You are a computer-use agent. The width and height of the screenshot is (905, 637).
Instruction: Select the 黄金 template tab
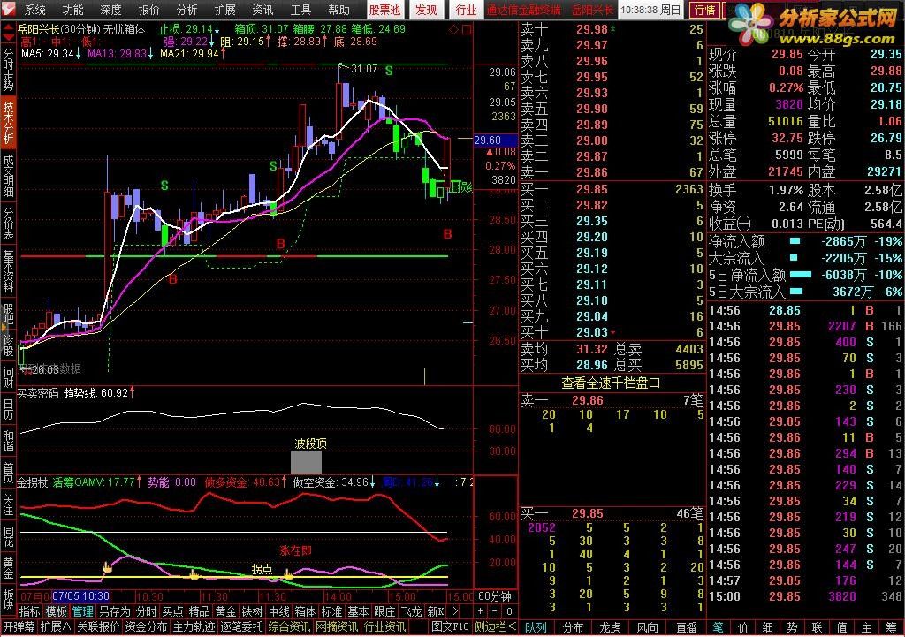tap(225, 611)
